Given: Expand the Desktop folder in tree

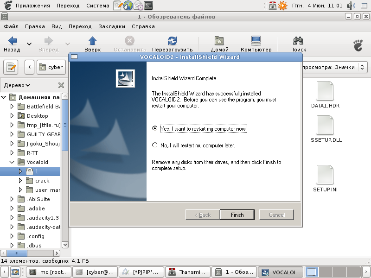Looking at the screenshot, I should tap(12, 116).
